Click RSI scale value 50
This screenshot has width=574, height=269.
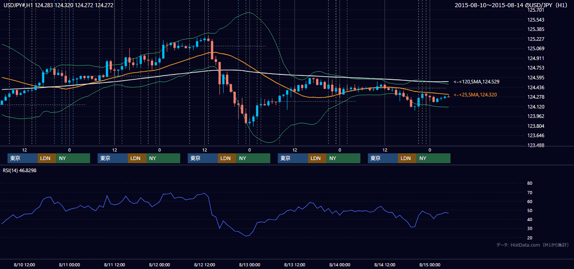click(530, 210)
